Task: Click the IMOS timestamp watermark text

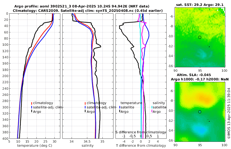Action: pos(229,113)
